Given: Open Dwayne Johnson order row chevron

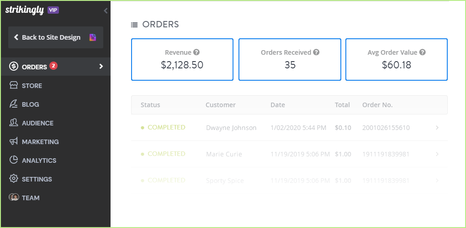Looking at the screenshot, I should coord(437,128).
